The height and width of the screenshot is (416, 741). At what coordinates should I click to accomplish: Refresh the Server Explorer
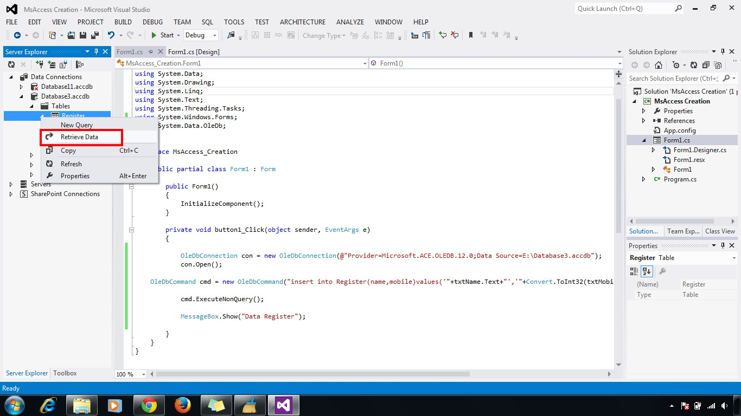(11, 64)
